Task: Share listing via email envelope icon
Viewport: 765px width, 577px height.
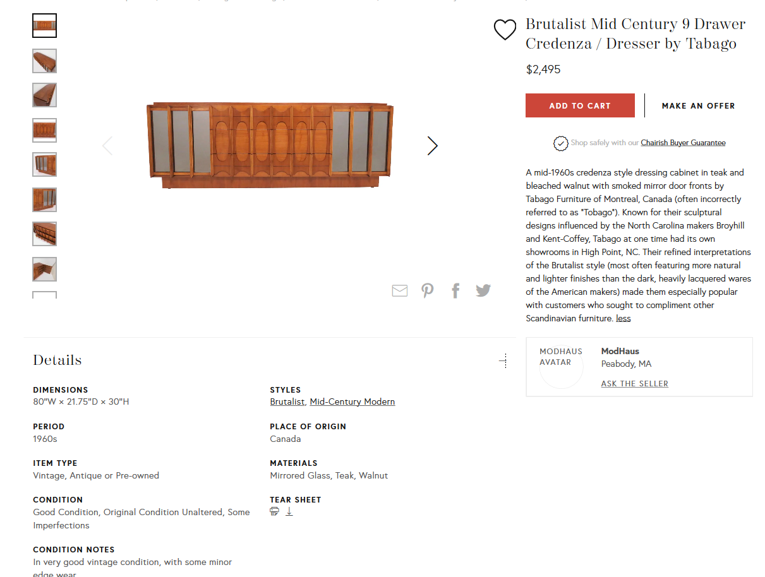Action: [x=399, y=290]
